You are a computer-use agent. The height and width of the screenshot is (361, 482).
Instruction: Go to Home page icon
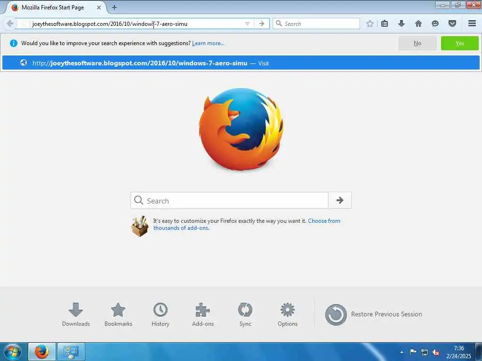[418, 24]
